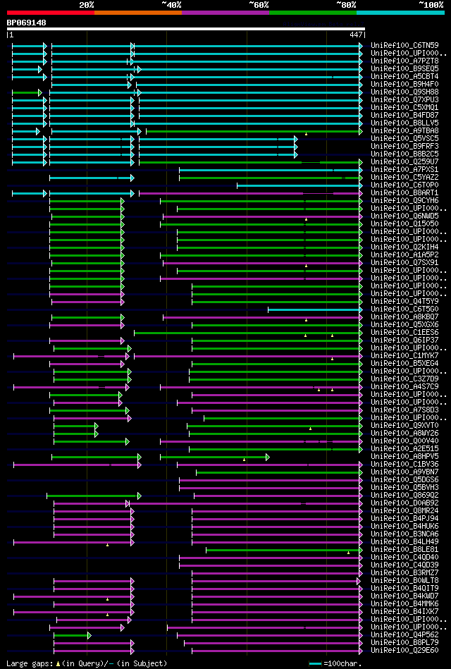
Task: Click the purple ~60% identity legend segment
Action: [x=225, y=13]
